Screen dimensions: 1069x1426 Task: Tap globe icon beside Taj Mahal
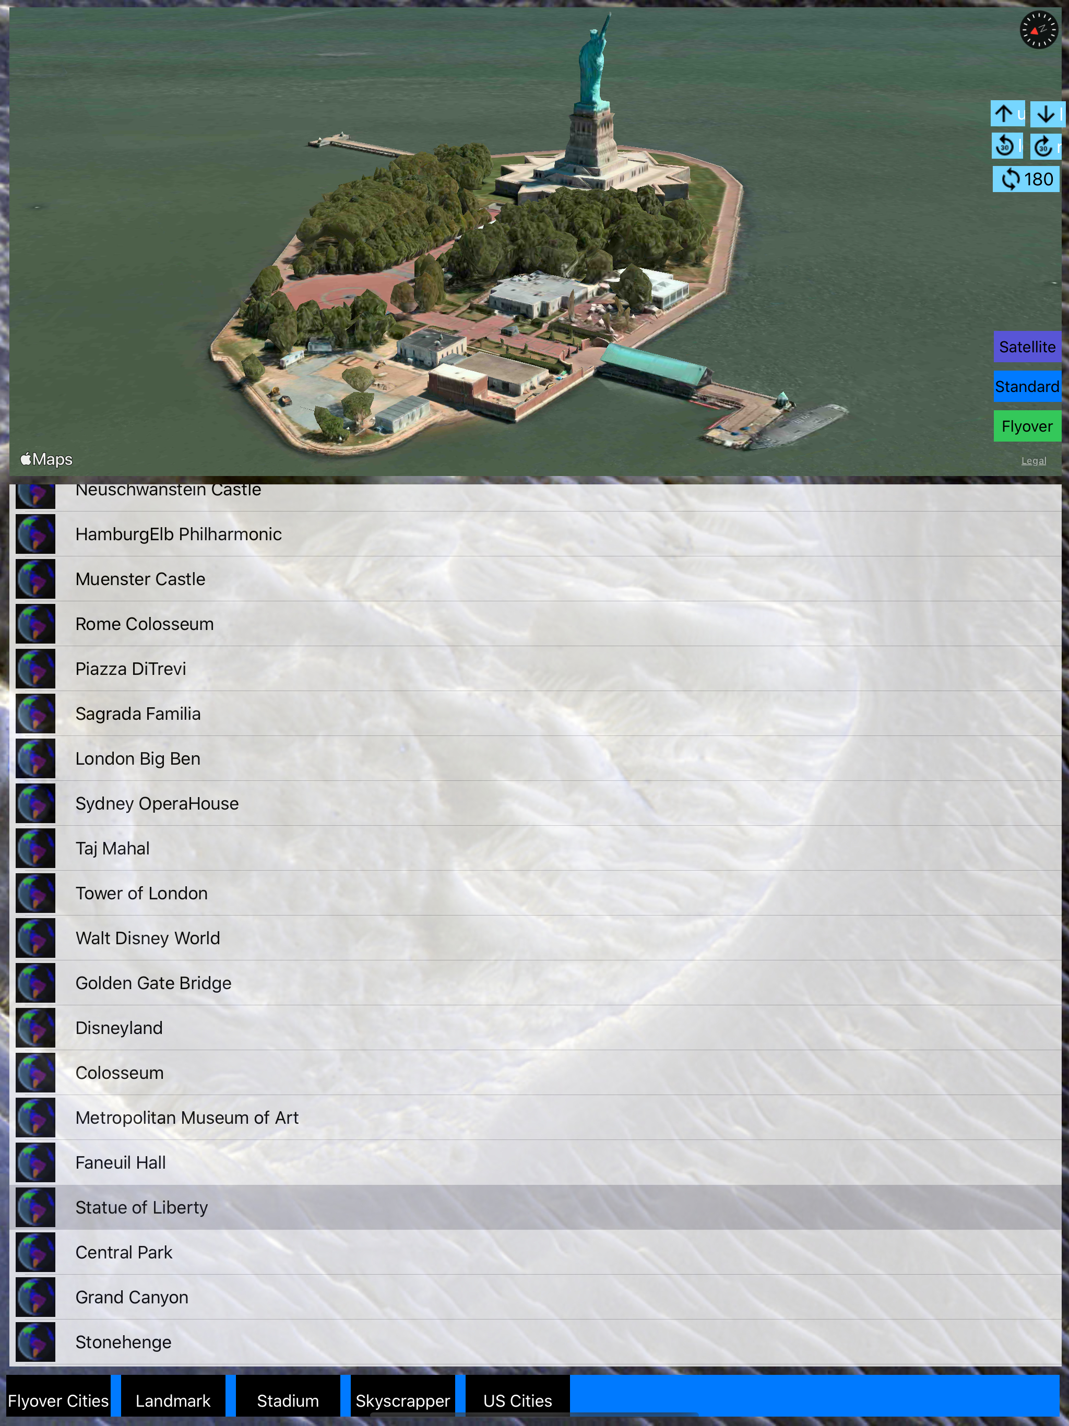point(35,848)
